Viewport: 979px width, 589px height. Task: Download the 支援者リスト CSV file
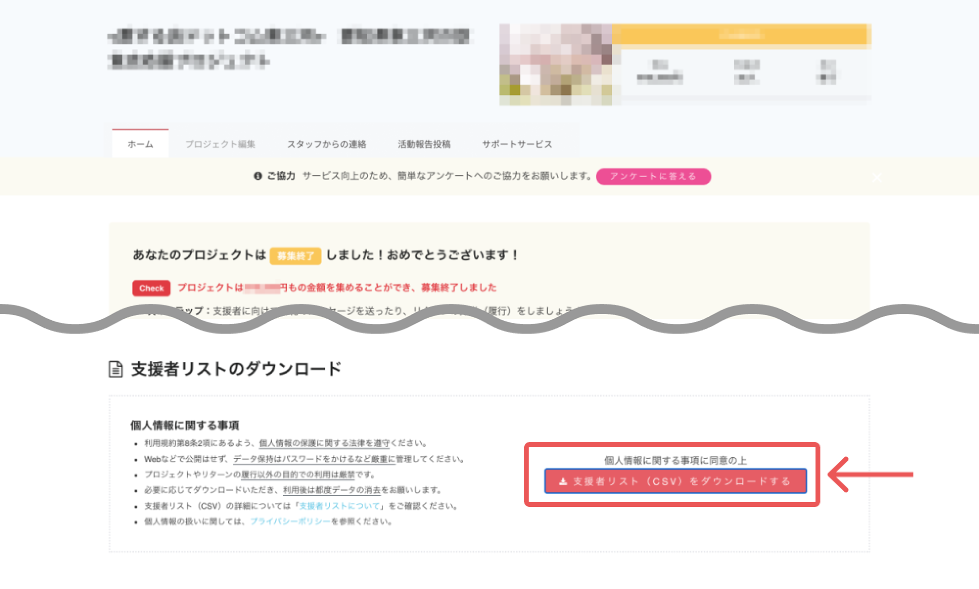click(x=676, y=481)
